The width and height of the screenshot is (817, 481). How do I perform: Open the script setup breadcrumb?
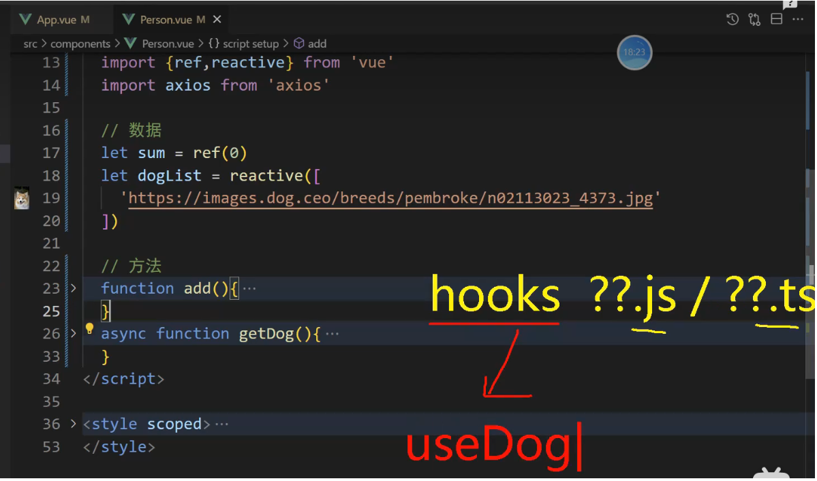pyautogui.click(x=251, y=44)
